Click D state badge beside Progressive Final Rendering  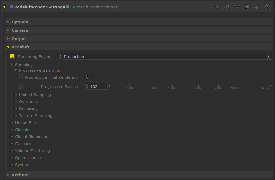(x=20, y=77)
